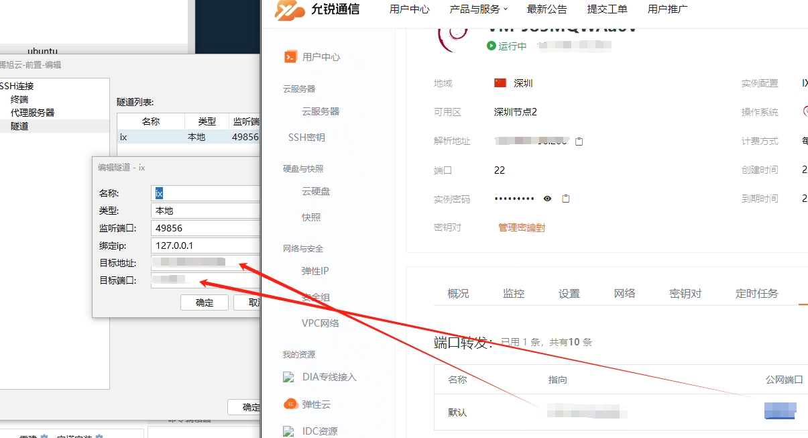Open 提交工单 in top navigation
The height and width of the screenshot is (438, 808).
[x=607, y=9]
